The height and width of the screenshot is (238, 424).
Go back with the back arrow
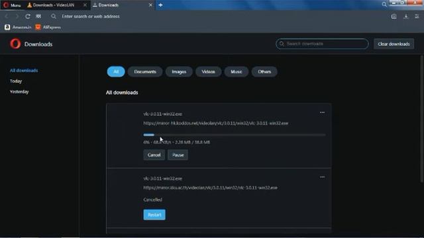click(7, 17)
